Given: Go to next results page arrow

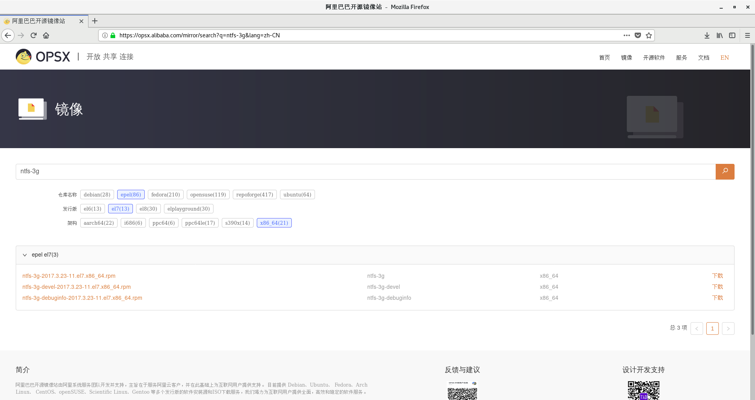Looking at the screenshot, I should point(728,328).
